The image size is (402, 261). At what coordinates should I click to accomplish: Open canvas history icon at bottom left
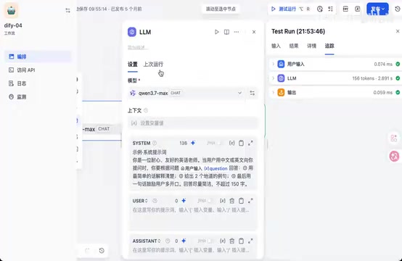(x=102, y=251)
